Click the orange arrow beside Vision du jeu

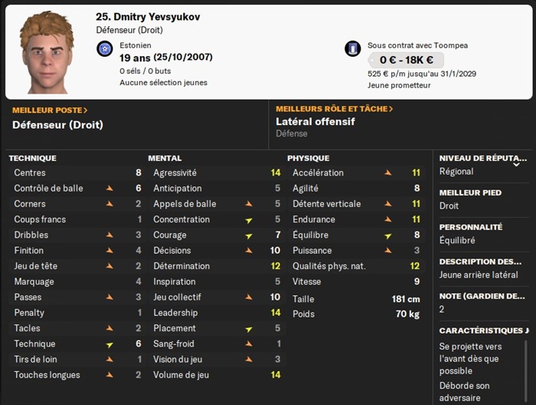pyautogui.click(x=249, y=360)
